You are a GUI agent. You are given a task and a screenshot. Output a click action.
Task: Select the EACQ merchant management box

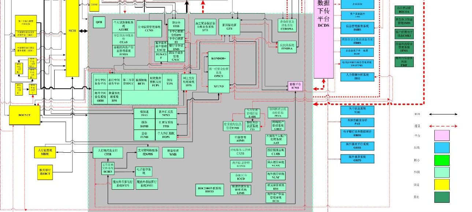pyautogui.click(x=161, y=47)
